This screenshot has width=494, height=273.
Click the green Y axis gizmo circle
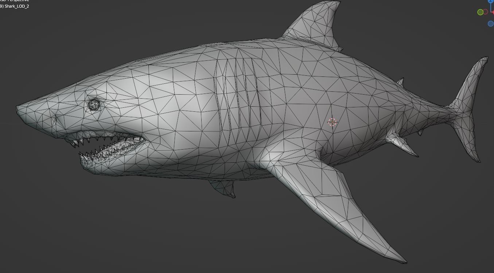click(480, 12)
